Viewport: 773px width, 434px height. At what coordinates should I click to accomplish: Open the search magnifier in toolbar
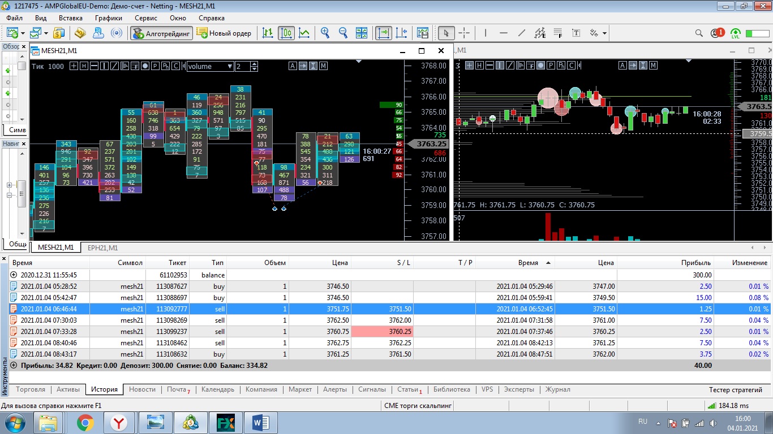699,33
